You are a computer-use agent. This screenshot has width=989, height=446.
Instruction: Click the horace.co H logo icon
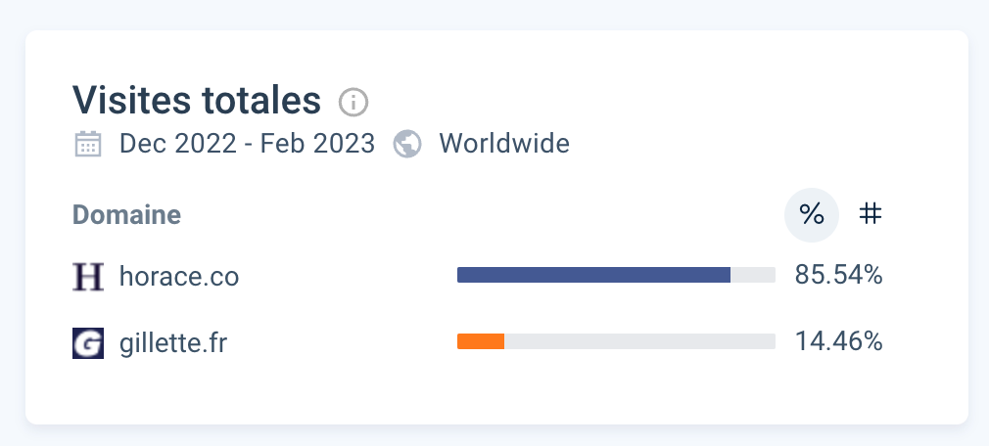click(88, 276)
